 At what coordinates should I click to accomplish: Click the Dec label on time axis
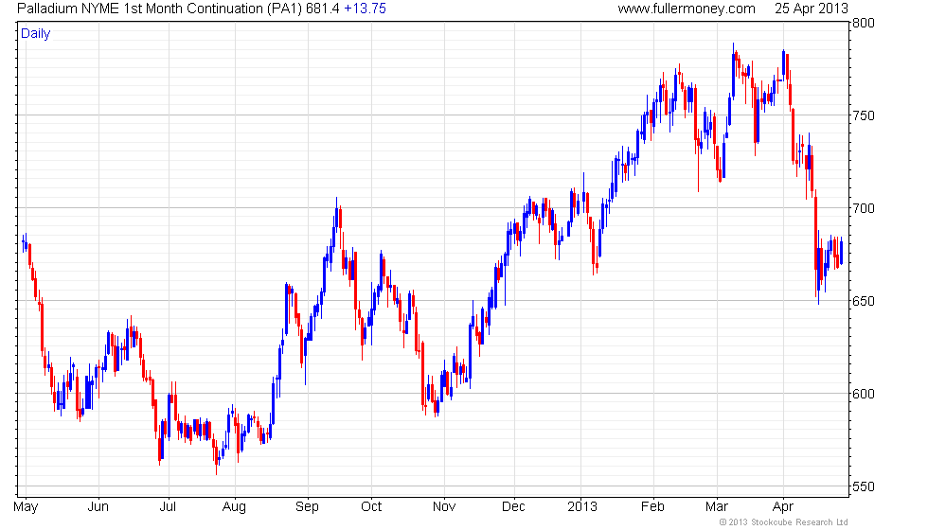pyautogui.click(x=513, y=507)
